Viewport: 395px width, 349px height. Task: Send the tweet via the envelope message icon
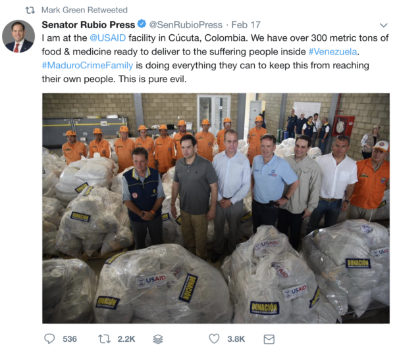coord(269,339)
